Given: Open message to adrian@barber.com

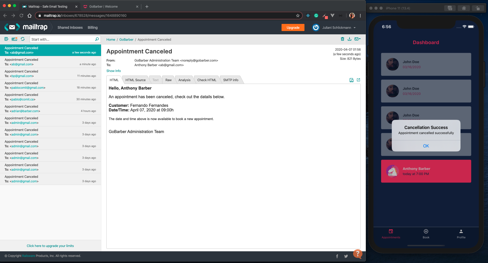Looking at the screenshot, I should click(50, 109).
